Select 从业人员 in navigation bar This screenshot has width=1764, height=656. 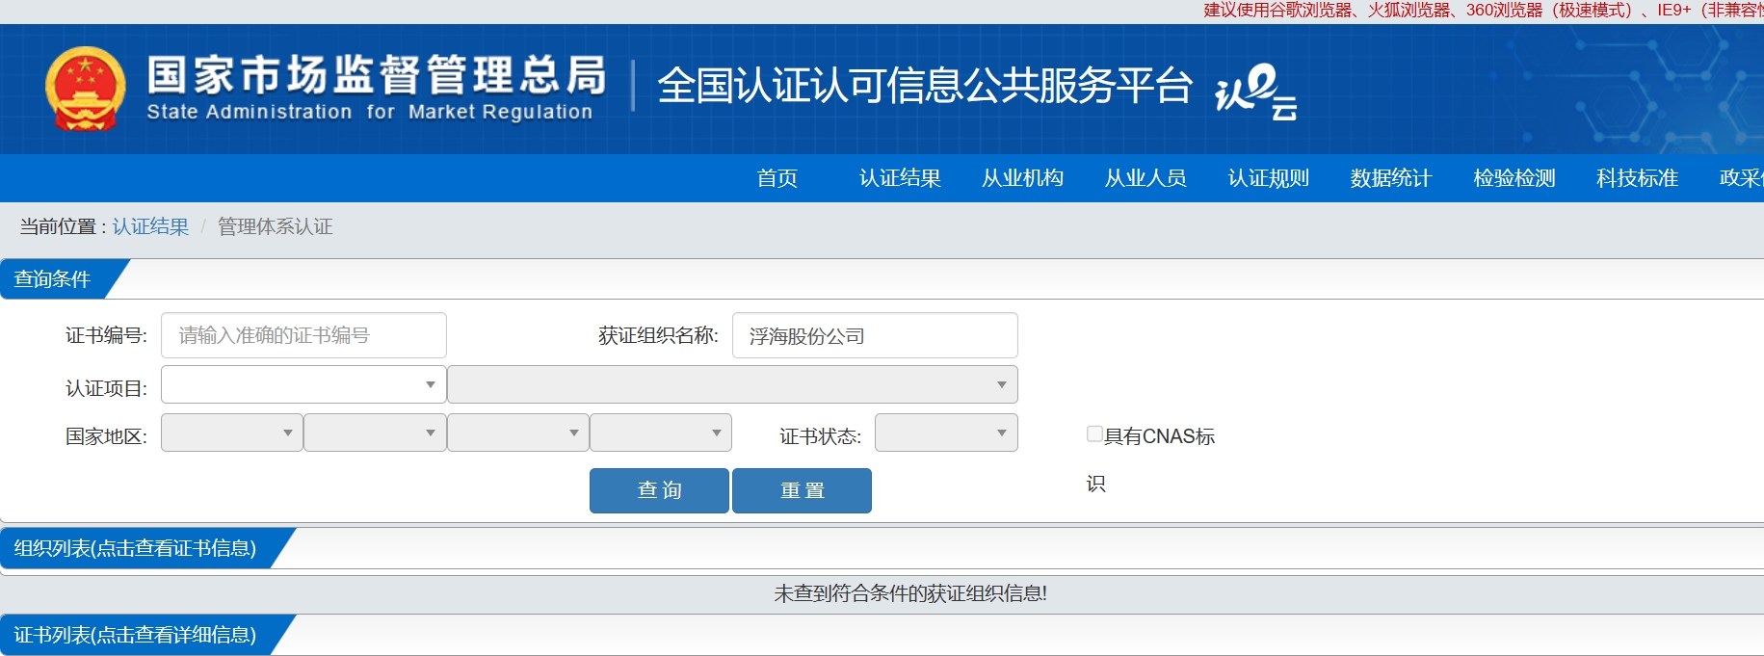(x=1145, y=178)
